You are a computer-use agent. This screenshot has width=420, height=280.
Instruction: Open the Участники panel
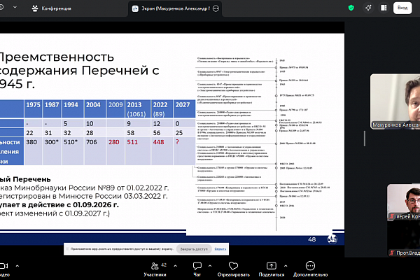pyautogui.click(x=155, y=269)
